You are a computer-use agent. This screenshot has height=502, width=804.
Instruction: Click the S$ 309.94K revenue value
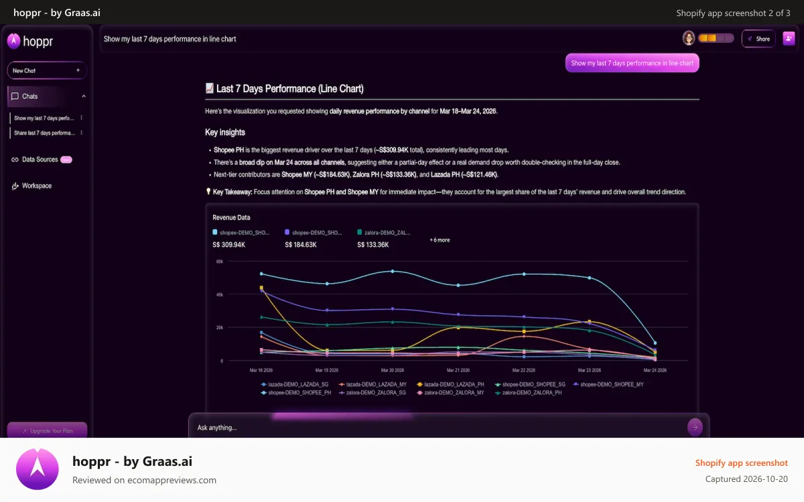coord(229,245)
